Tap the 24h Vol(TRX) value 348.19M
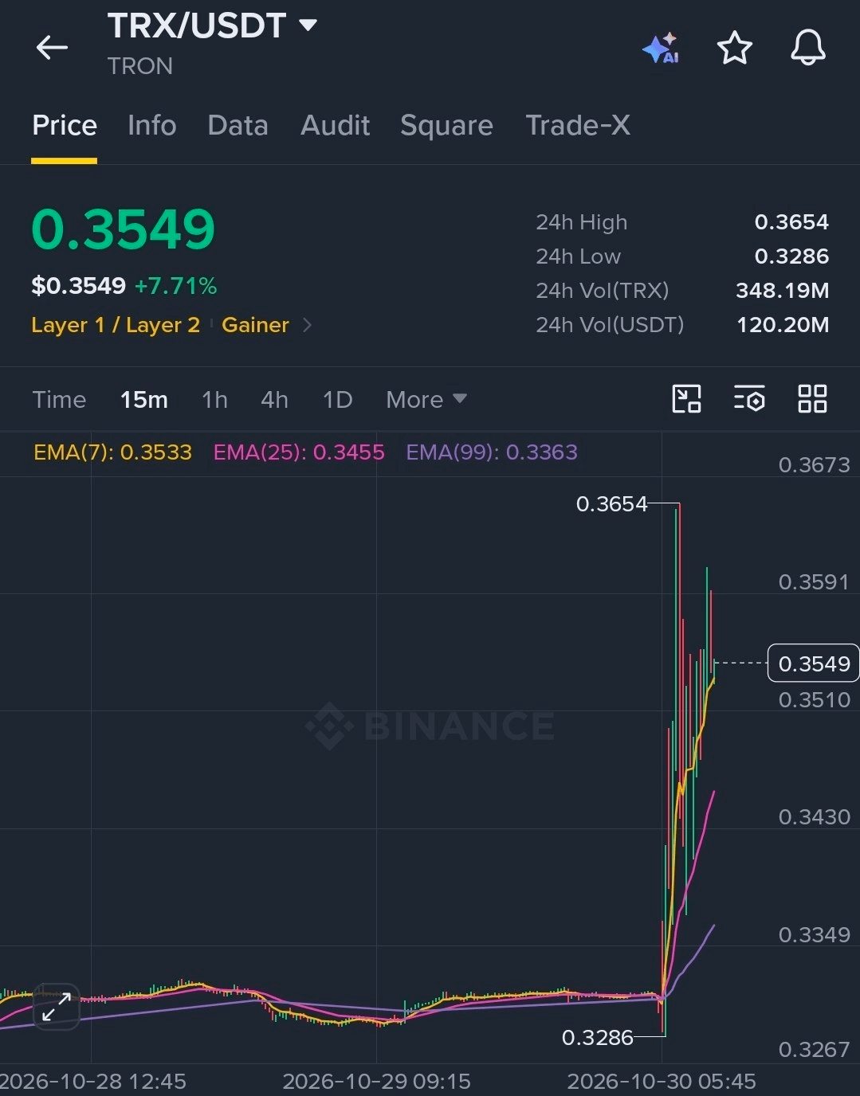 [x=782, y=291]
